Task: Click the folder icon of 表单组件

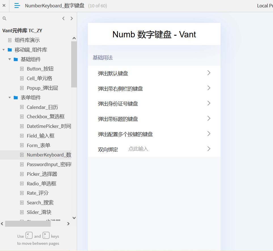Action: [16, 98]
